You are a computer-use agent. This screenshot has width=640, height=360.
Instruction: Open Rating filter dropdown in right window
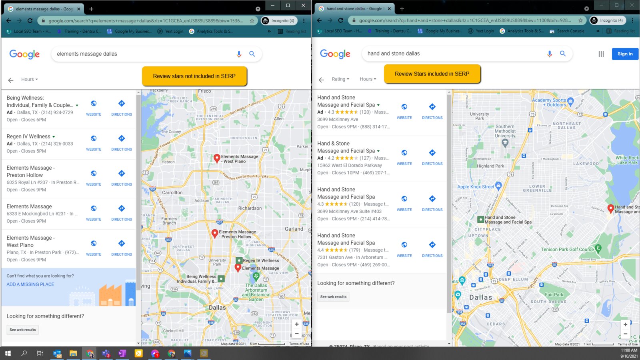(340, 79)
